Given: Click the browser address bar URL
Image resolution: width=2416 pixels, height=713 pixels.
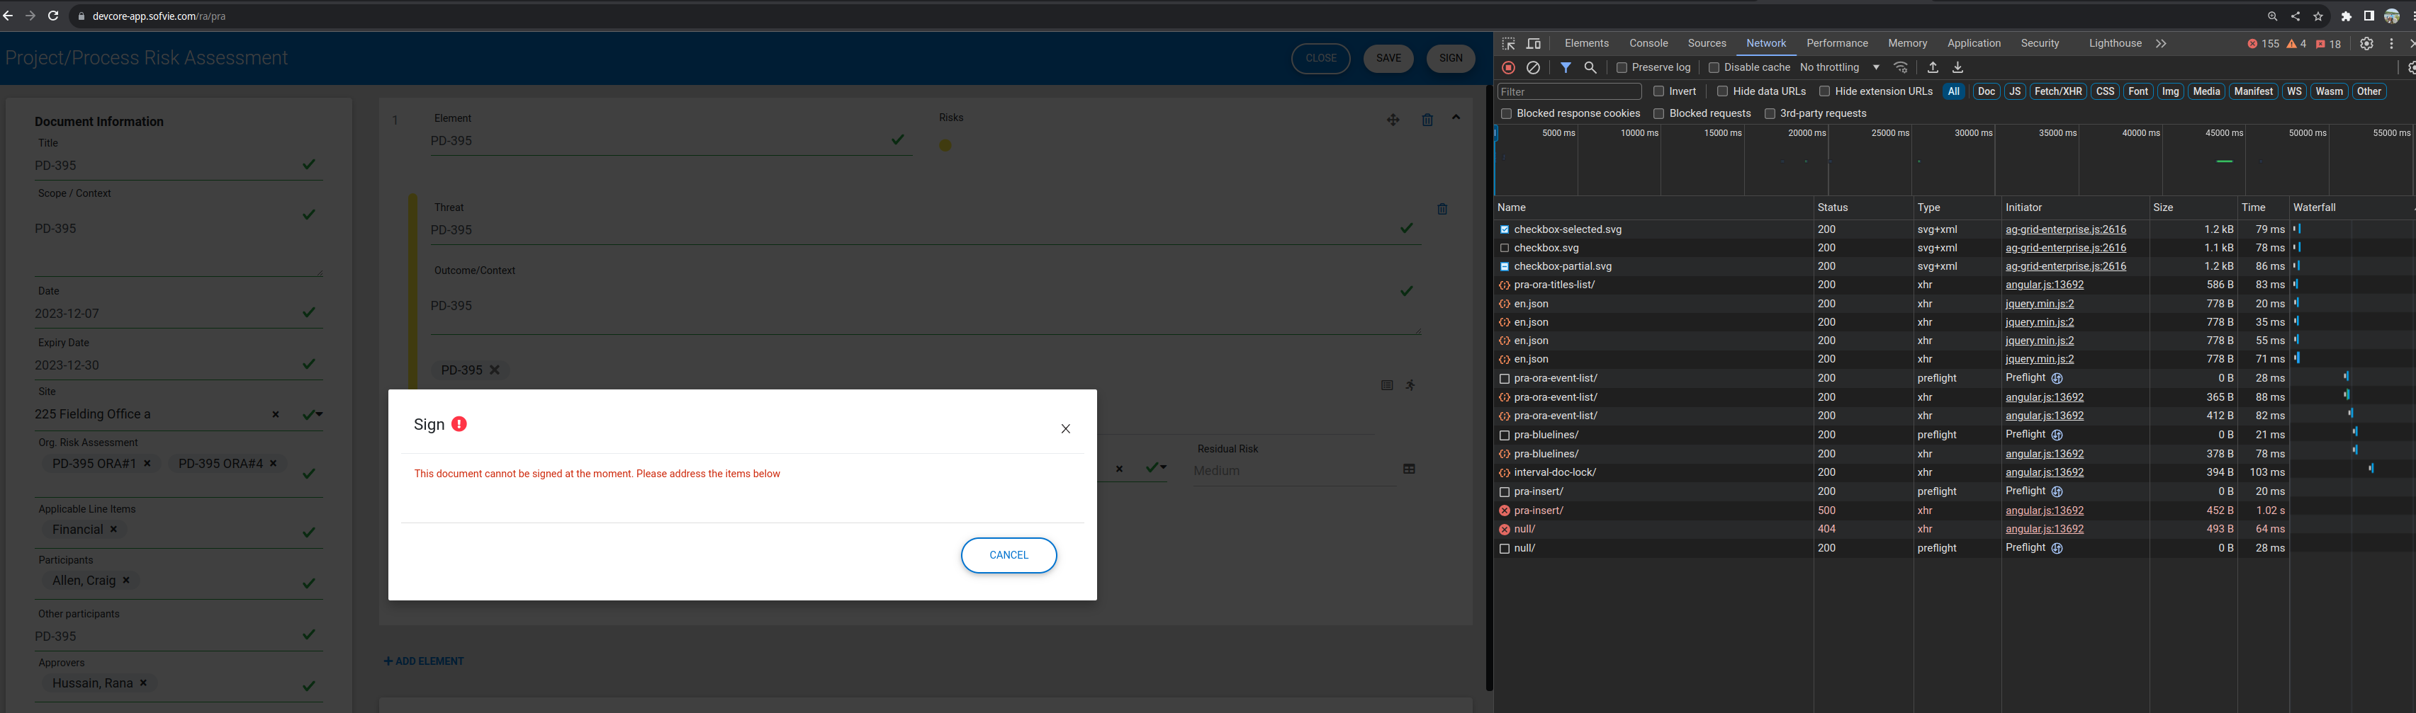Looking at the screenshot, I should click(x=159, y=16).
